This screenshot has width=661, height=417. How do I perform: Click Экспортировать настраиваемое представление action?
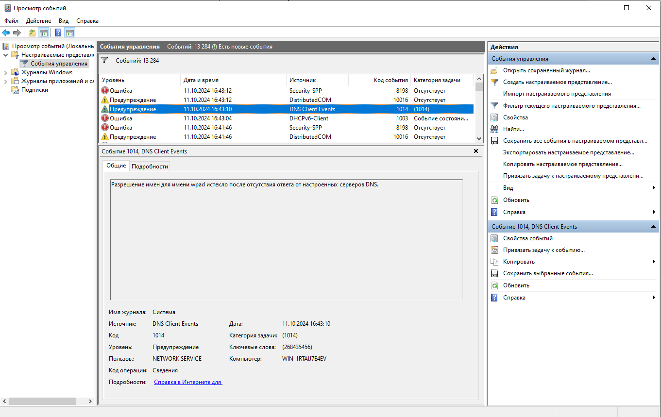(x=569, y=152)
